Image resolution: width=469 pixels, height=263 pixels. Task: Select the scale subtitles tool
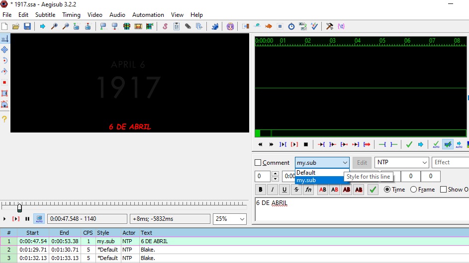4,82
